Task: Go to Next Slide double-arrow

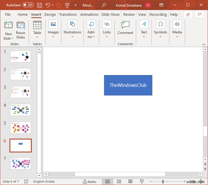Action: [205, 169]
